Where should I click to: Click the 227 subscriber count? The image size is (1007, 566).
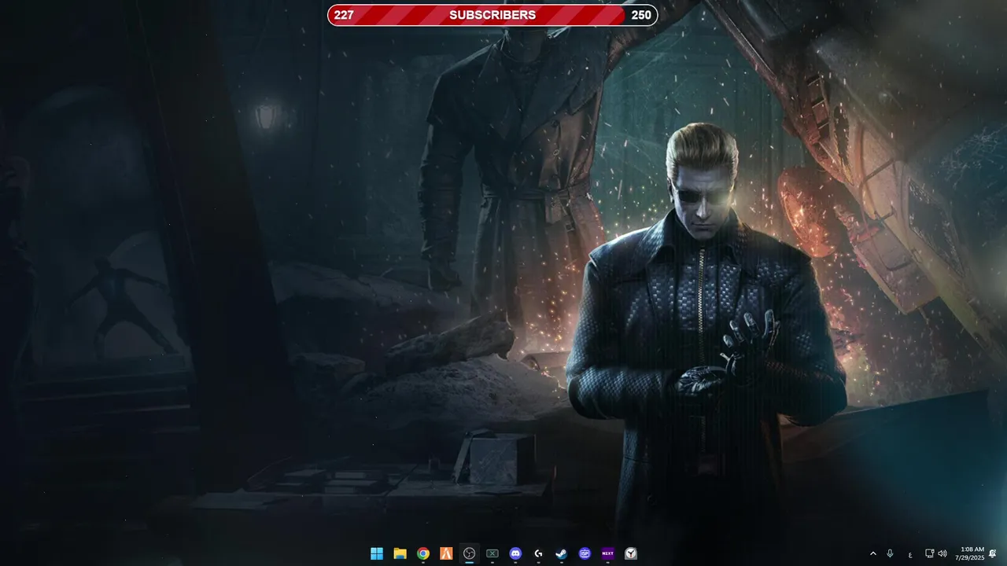coord(344,15)
